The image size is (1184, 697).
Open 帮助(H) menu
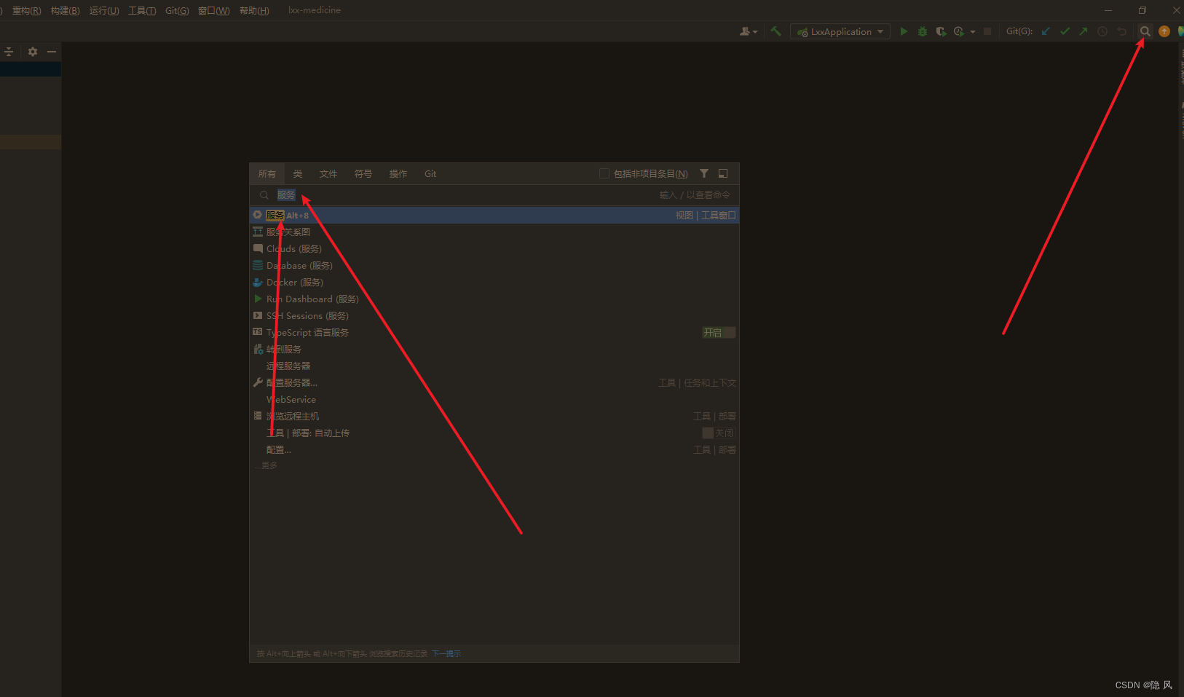pyautogui.click(x=254, y=11)
